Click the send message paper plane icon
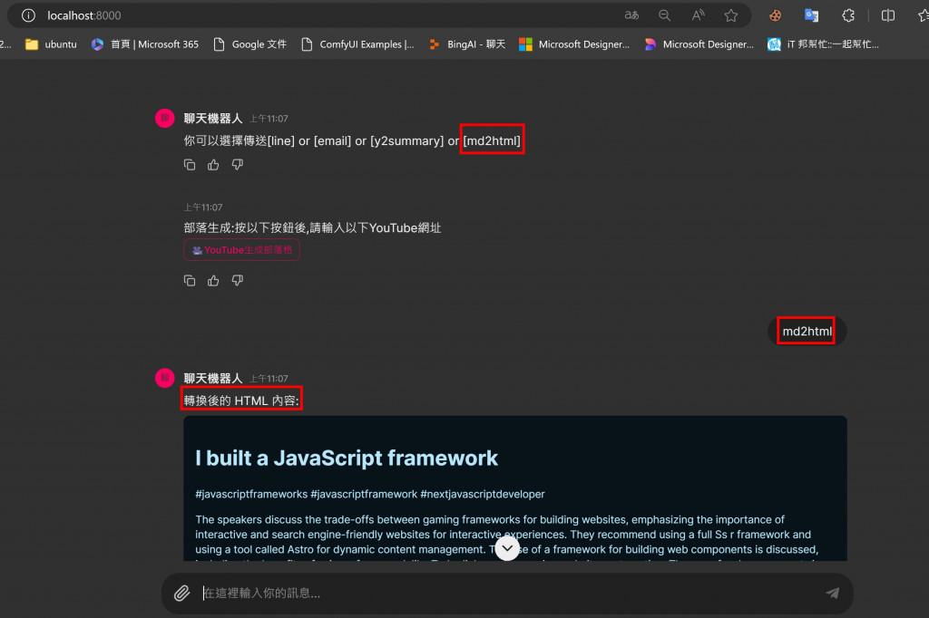Viewport: 929px width, 618px height. (x=833, y=594)
